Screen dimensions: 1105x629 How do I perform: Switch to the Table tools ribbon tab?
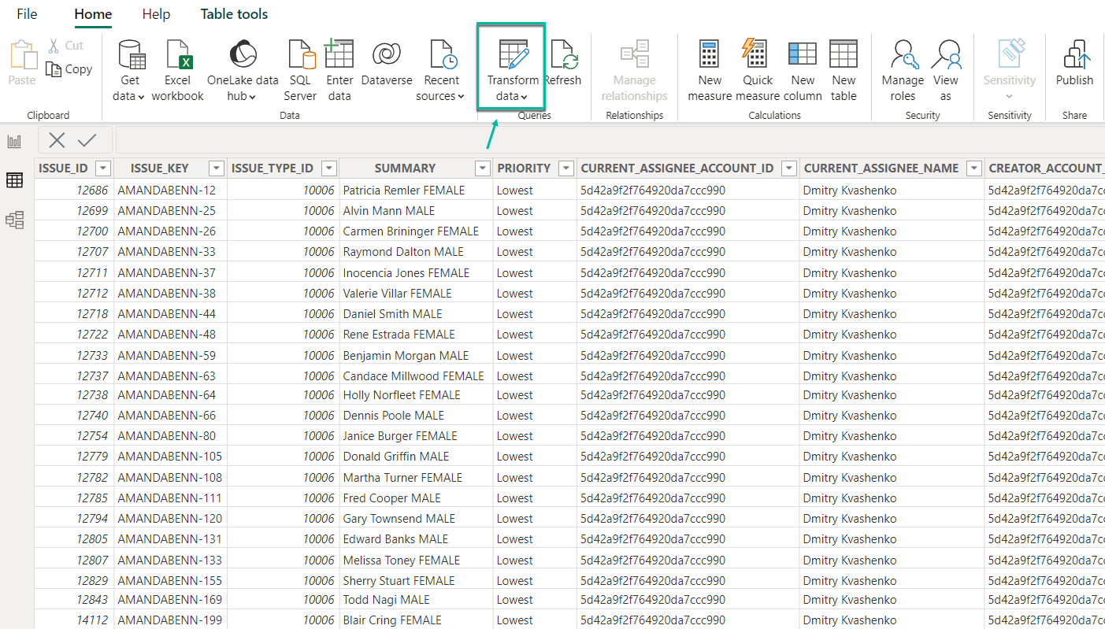(x=233, y=14)
